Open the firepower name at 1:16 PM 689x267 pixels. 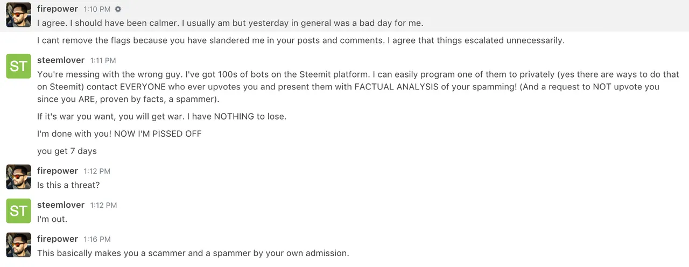pyautogui.click(x=58, y=238)
